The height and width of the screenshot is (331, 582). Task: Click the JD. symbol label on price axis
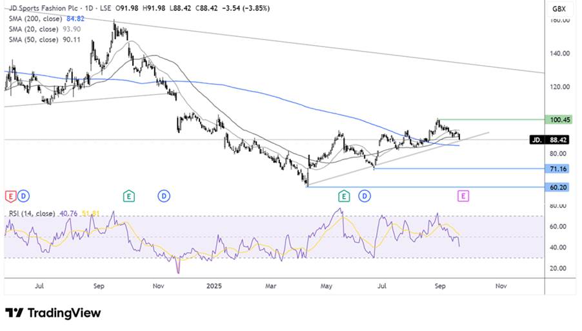(x=537, y=140)
